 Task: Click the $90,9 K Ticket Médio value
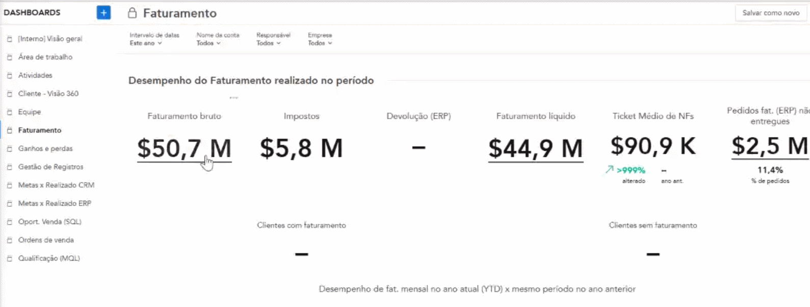click(653, 146)
